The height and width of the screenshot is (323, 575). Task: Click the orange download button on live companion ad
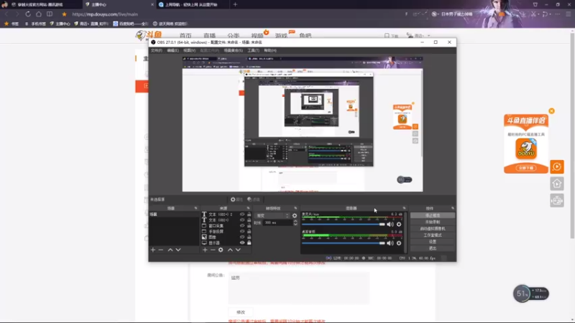point(526,168)
